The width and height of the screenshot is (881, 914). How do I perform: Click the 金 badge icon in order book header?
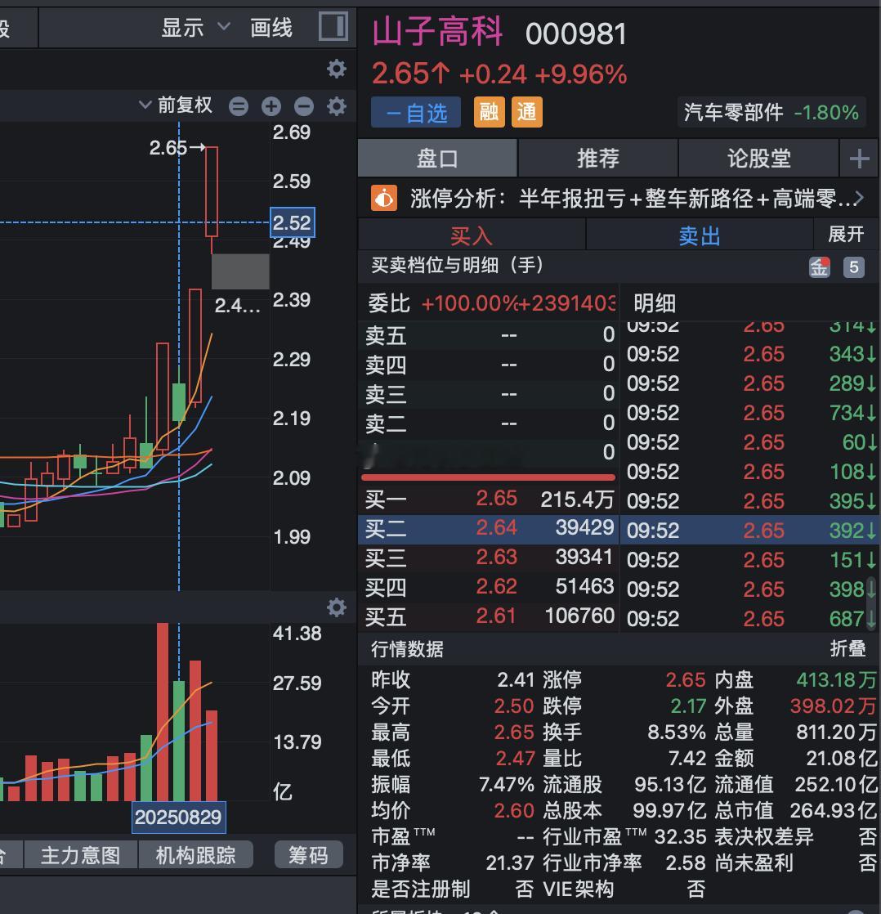(x=819, y=267)
